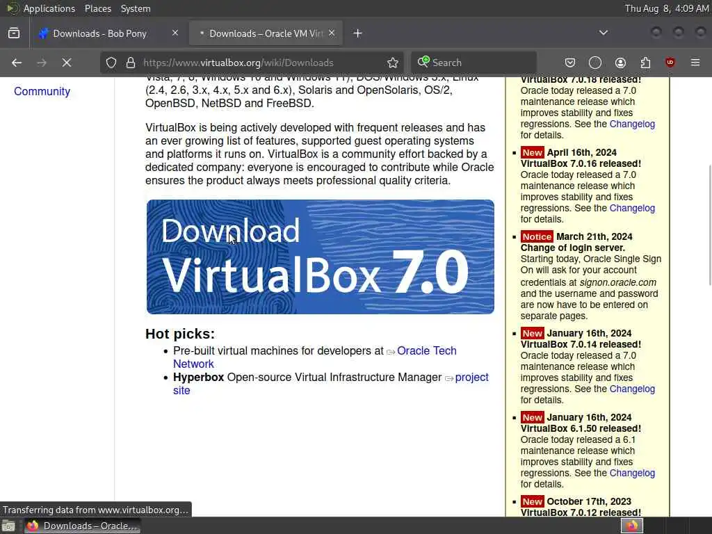This screenshot has height=534, width=712.
Task: Go back with the back arrow button
Action: point(17,63)
